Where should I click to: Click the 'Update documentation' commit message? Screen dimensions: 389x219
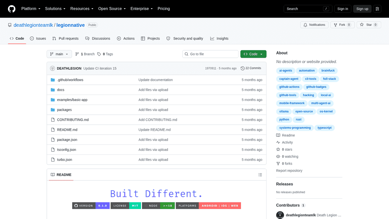[156, 80]
